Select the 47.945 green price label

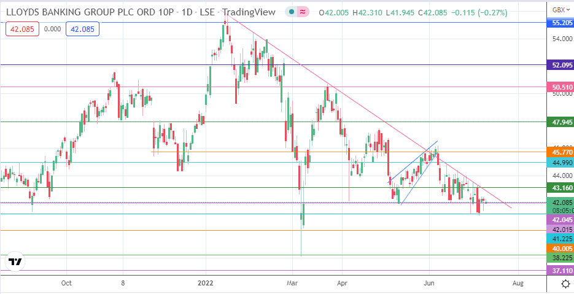pos(560,122)
